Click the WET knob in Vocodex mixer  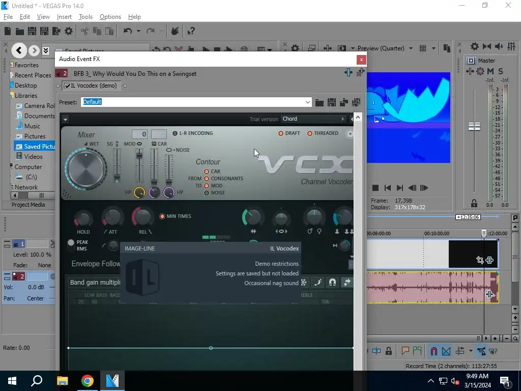(86, 169)
